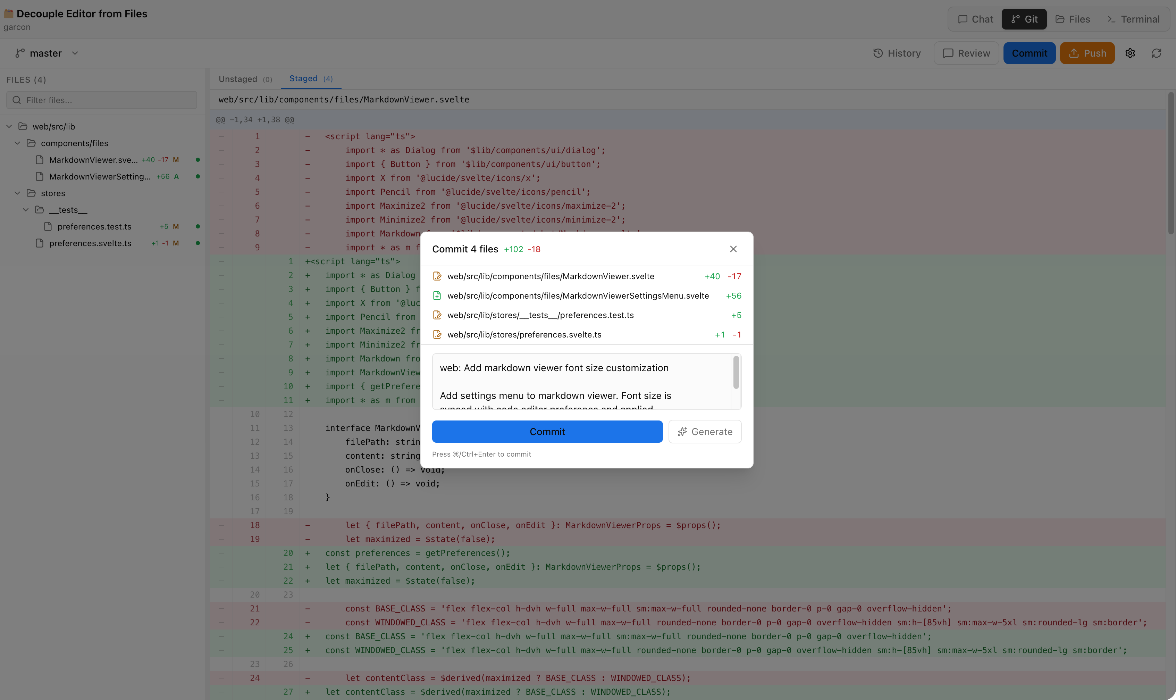This screenshot has height=700, width=1176.
Task: Toggle the green dot next to preferences.test.ts
Action: click(198, 226)
